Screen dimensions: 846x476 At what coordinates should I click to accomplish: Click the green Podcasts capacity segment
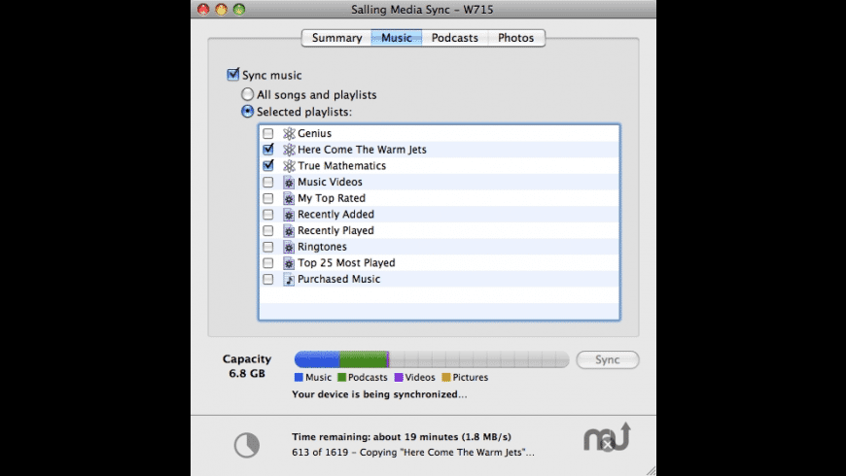[363, 359]
